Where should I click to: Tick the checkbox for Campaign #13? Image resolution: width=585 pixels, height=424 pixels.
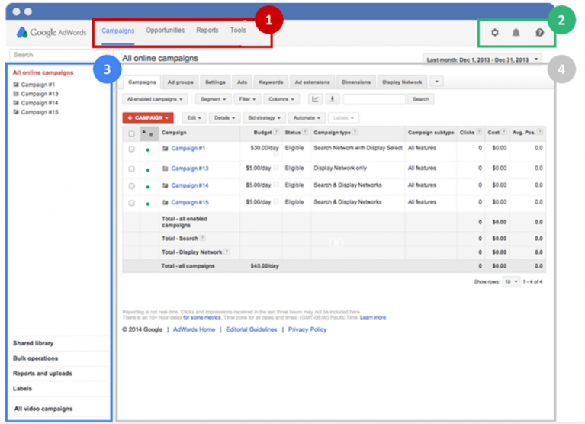point(131,169)
